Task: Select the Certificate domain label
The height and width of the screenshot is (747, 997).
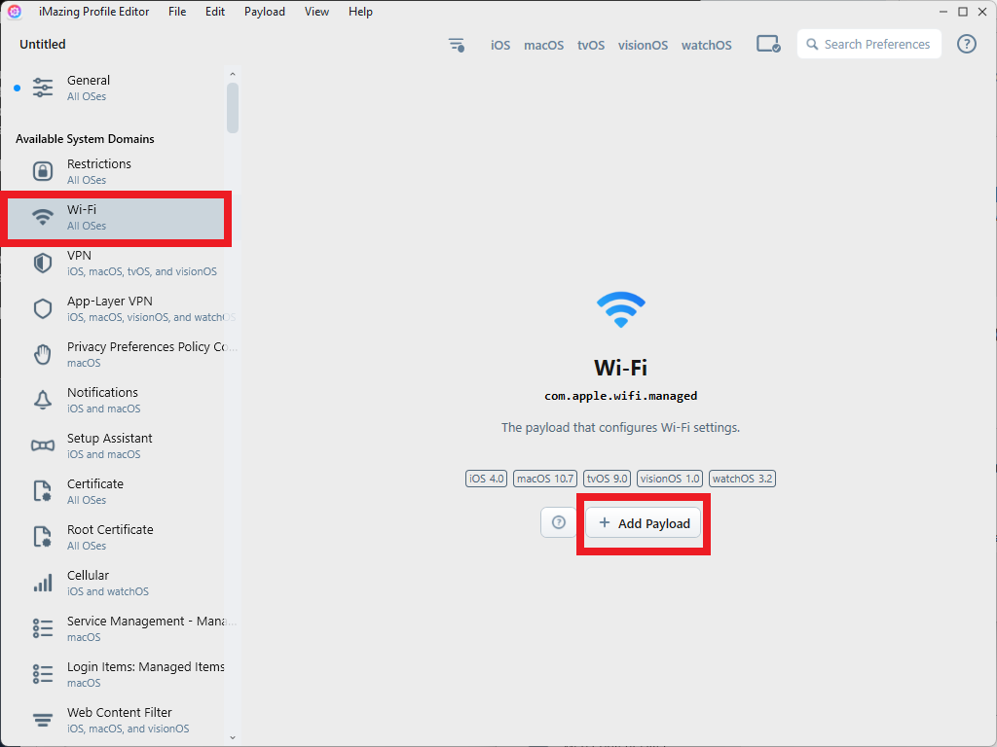Action: click(95, 484)
